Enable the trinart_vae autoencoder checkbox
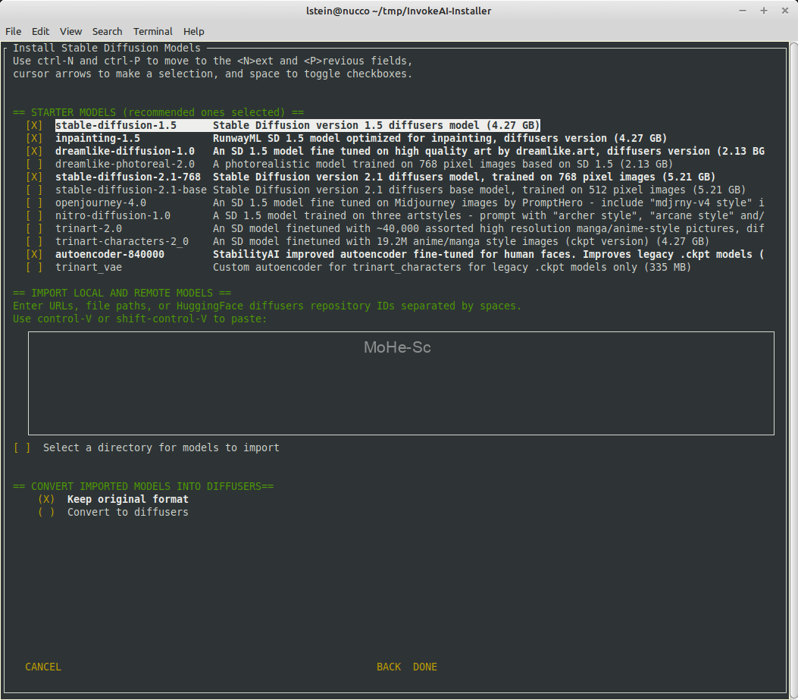The height and width of the screenshot is (700, 798). pyautogui.click(x=34, y=267)
